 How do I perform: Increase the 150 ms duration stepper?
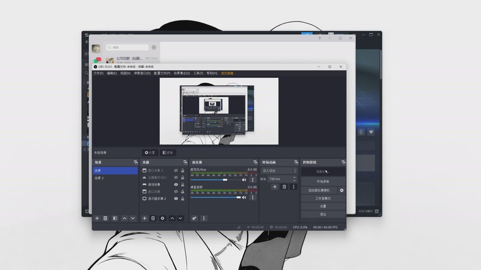point(295,177)
